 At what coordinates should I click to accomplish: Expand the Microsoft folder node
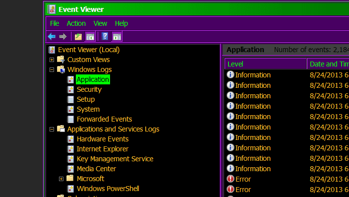click(x=61, y=179)
